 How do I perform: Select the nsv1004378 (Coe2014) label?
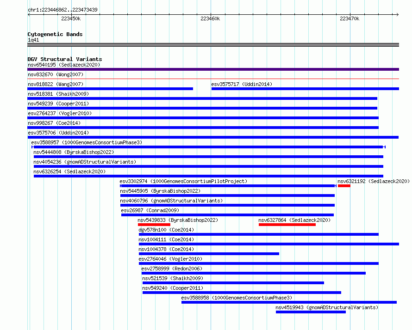pyautogui.click(x=166, y=249)
